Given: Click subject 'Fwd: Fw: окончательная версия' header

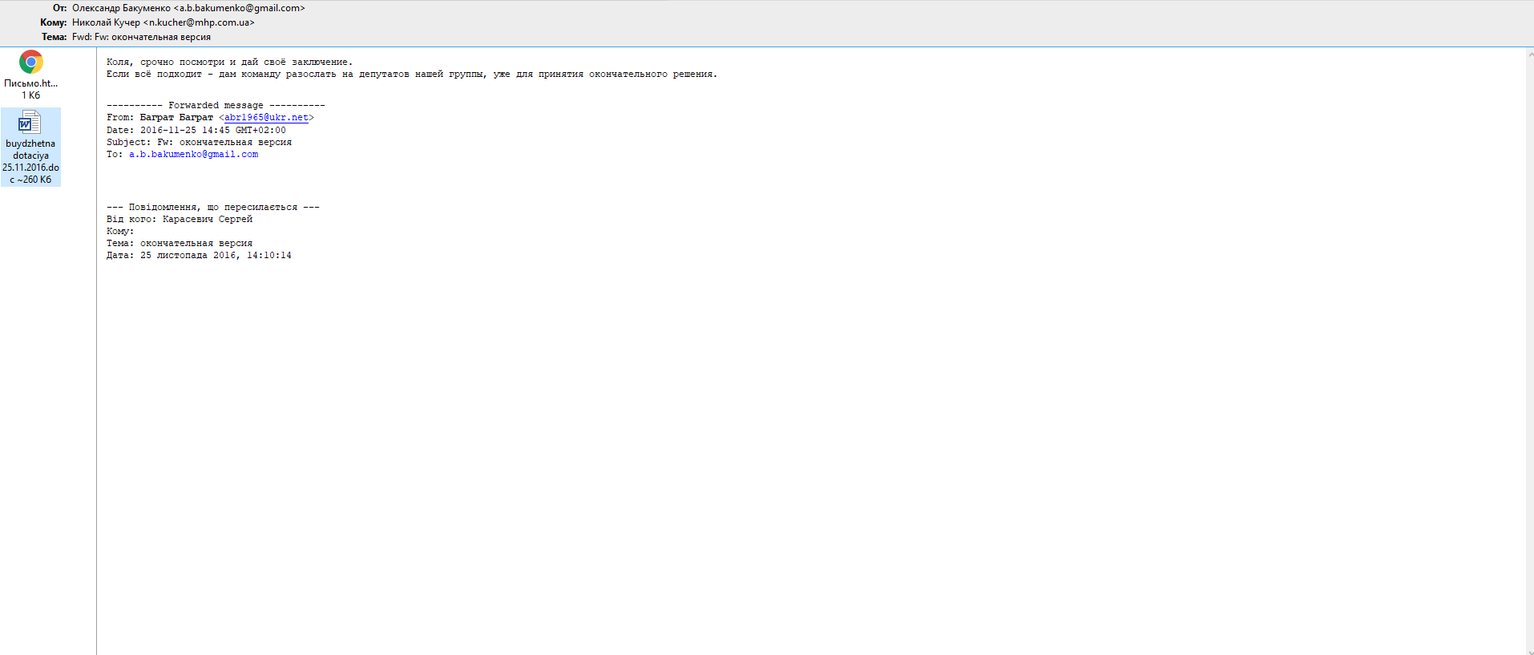Looking at the screenshot, I should 141,37.
